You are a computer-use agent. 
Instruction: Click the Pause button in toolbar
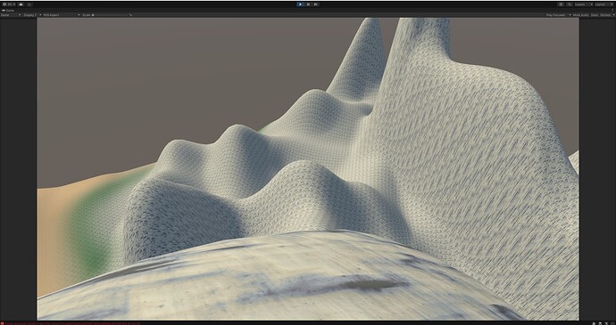coord(308,4)
